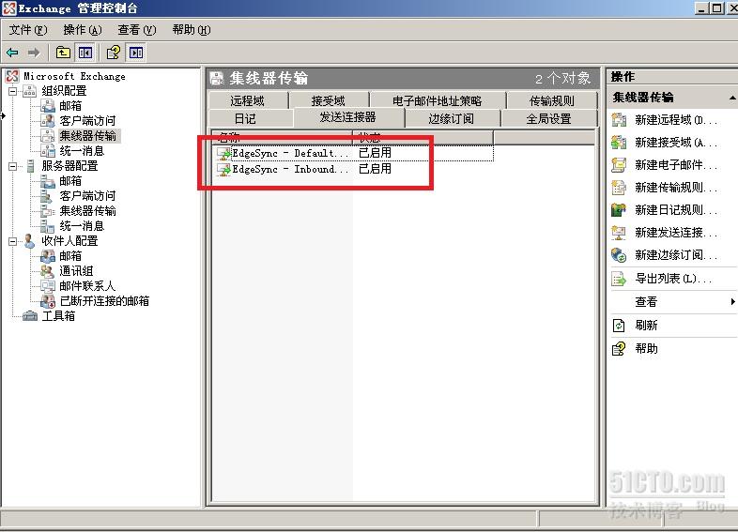
Task: Collapse the 组织配置 tree node
Action: [13, 91]
